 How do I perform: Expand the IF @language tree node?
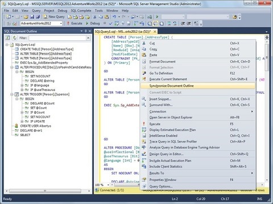22,86
